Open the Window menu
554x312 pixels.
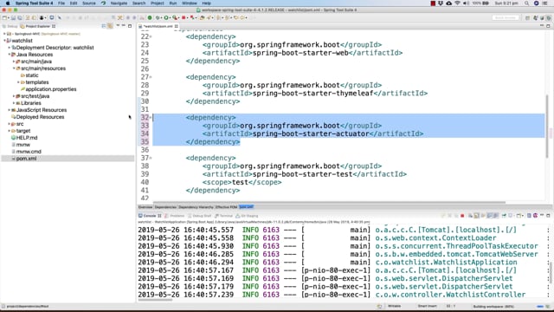190,3
